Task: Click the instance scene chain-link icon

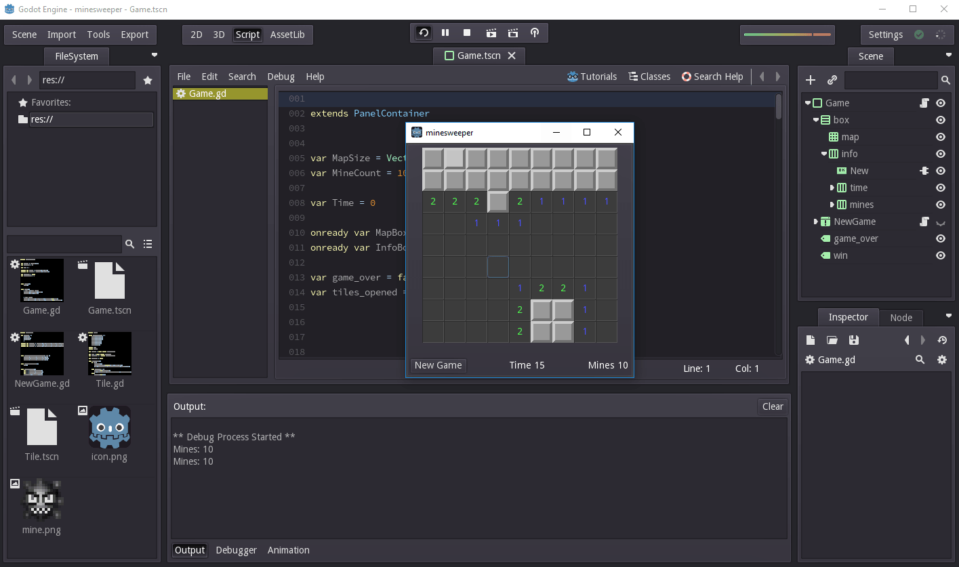Action: [832, 79]
